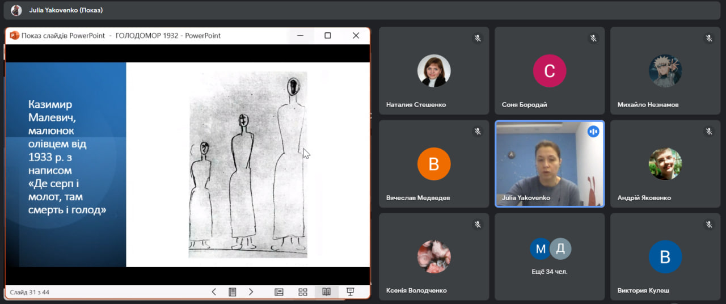
Task: Select Михайло Незнамов anime avatar
Action: (665, 71)
